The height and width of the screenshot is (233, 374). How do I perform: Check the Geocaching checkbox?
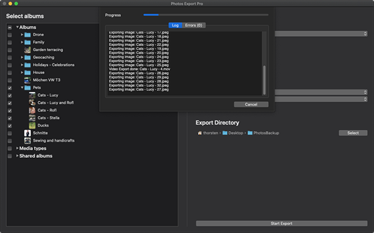coord(10,58)
